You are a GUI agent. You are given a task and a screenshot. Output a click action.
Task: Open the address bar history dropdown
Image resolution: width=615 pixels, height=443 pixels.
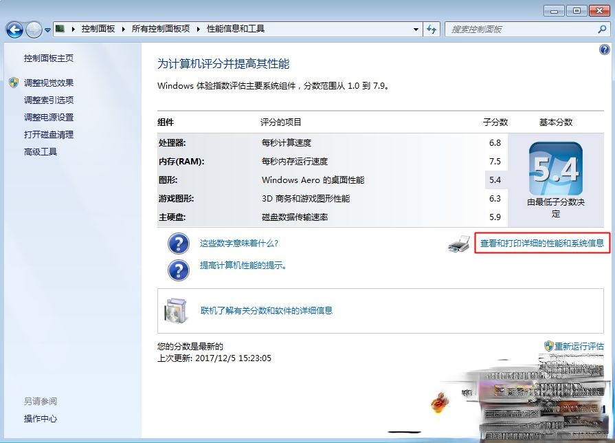click(416, 30)
